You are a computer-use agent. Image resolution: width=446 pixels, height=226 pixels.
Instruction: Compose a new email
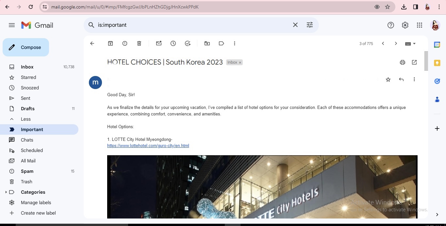pos(26,47)
